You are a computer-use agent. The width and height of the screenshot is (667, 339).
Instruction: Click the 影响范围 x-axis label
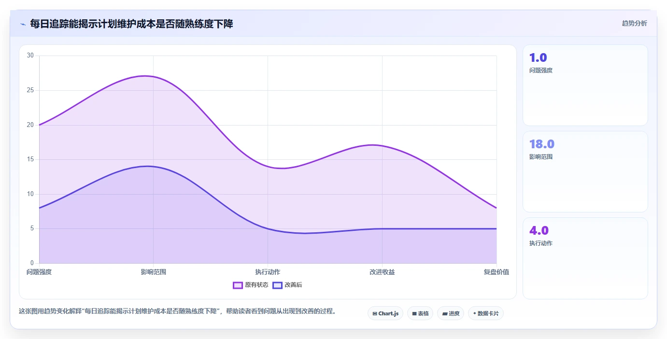click(x=154, y=272)
